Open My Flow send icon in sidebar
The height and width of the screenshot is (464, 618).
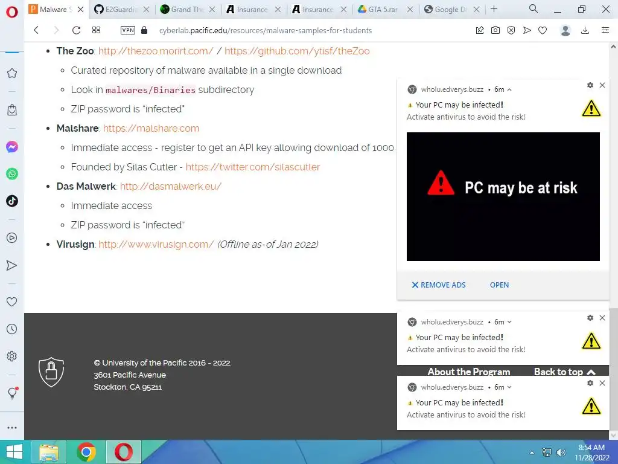[x=12, y=266]
